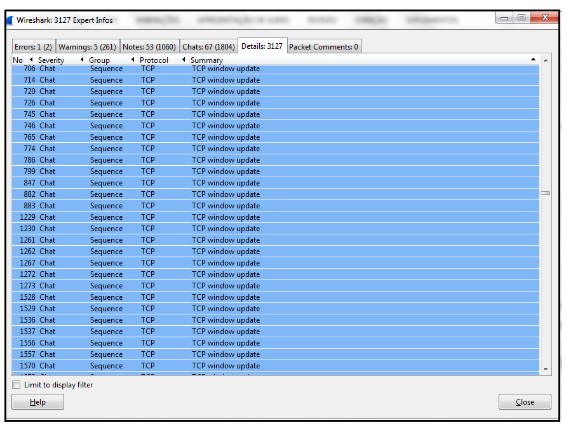The height and width of the screenshot is (430, 566).
Task: Click the ascending sort indicator in header
Action: pos(533,60)
